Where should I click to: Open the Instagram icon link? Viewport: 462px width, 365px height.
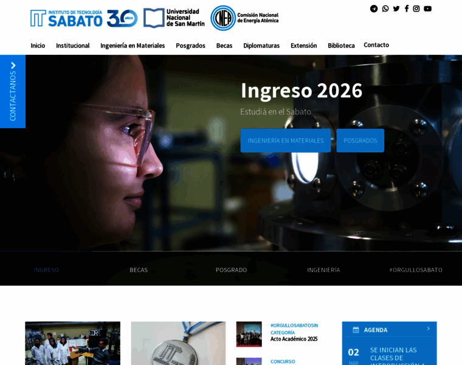click(416, 9)
